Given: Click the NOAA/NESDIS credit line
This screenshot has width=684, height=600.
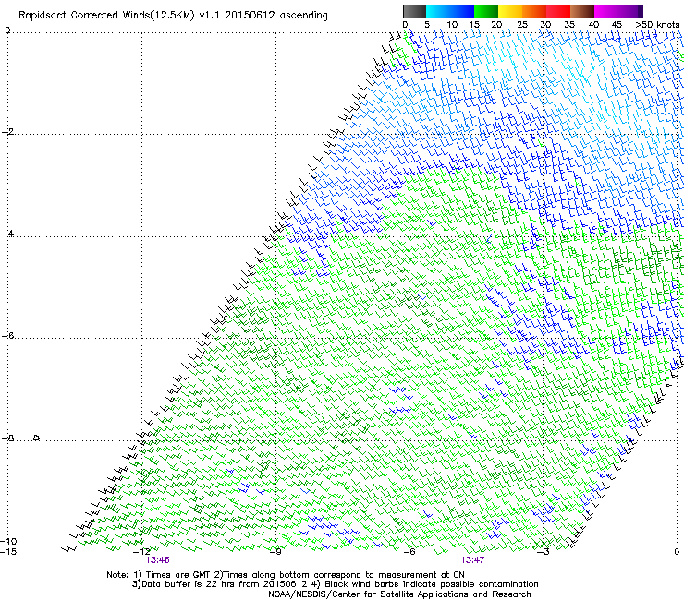Looking at the screenshot, I should point(399,594).
